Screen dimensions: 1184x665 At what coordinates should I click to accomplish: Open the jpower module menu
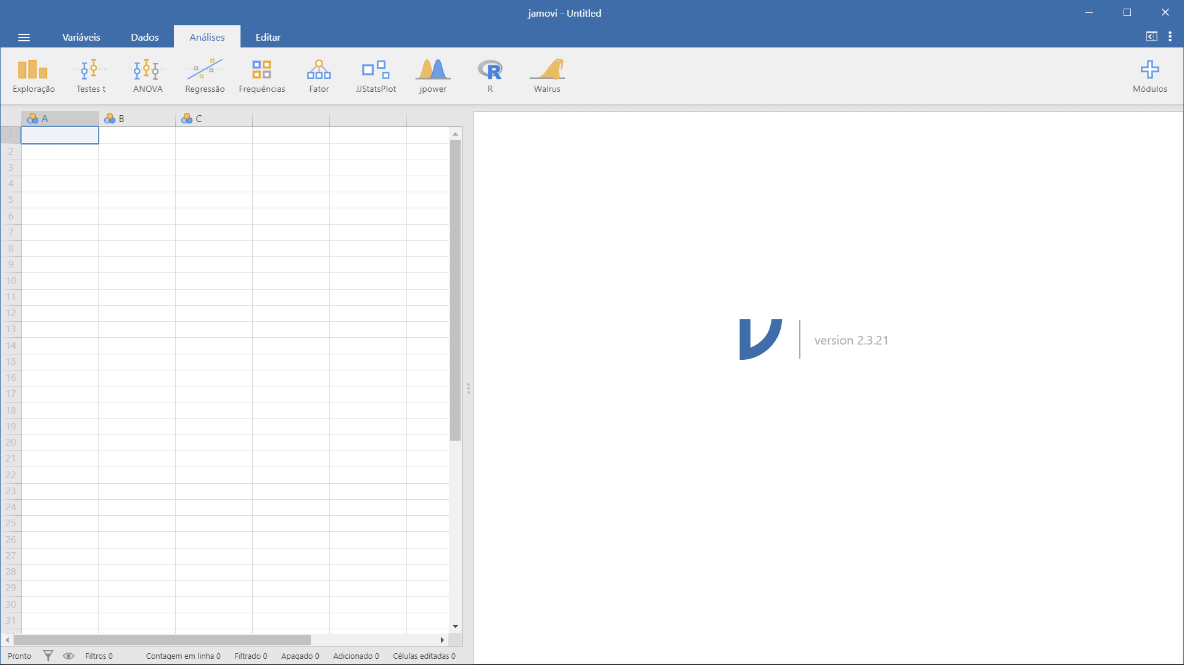coord(433,76)
